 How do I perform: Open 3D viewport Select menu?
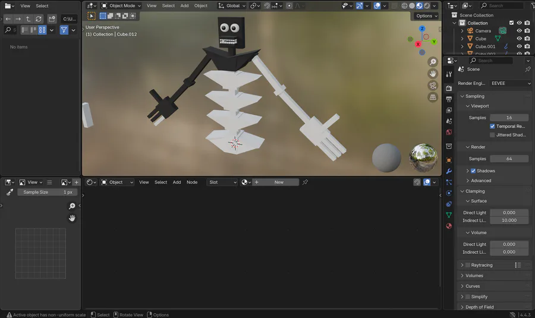pyautogui.click(x=168, y=6)
